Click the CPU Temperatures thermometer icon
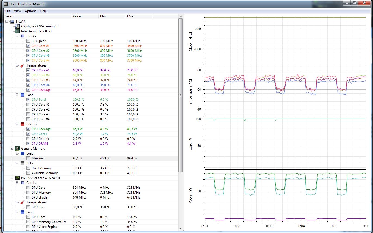373x233 pixels. click(x=23, y=65)
